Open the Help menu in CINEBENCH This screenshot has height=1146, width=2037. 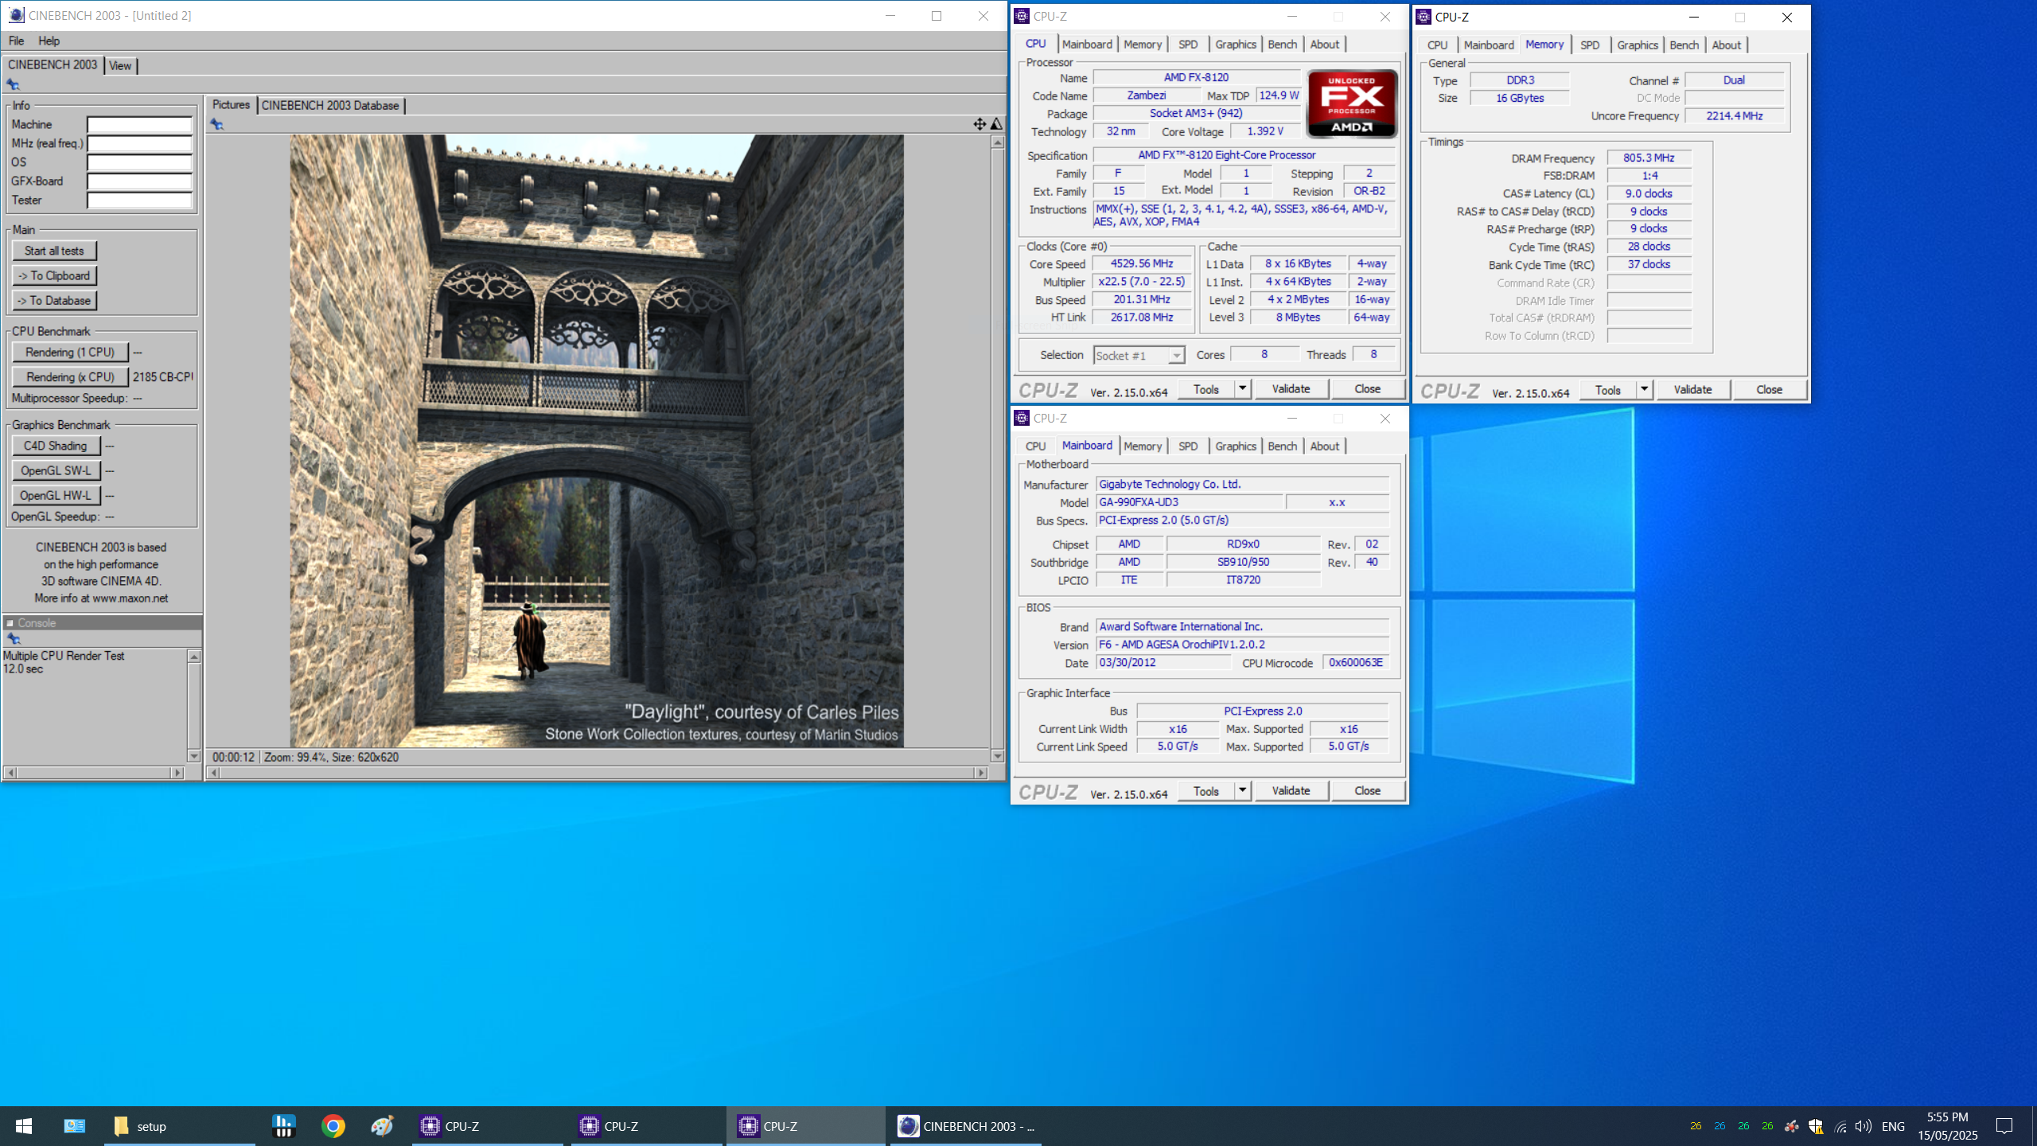(49, 41)
